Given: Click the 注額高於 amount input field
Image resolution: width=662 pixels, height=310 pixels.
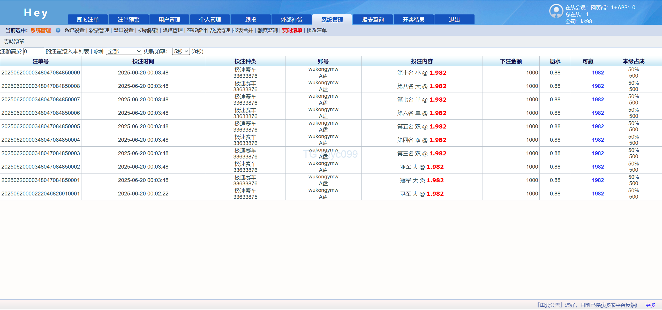Looking at the screenshot, I should (x=34, y=51).
